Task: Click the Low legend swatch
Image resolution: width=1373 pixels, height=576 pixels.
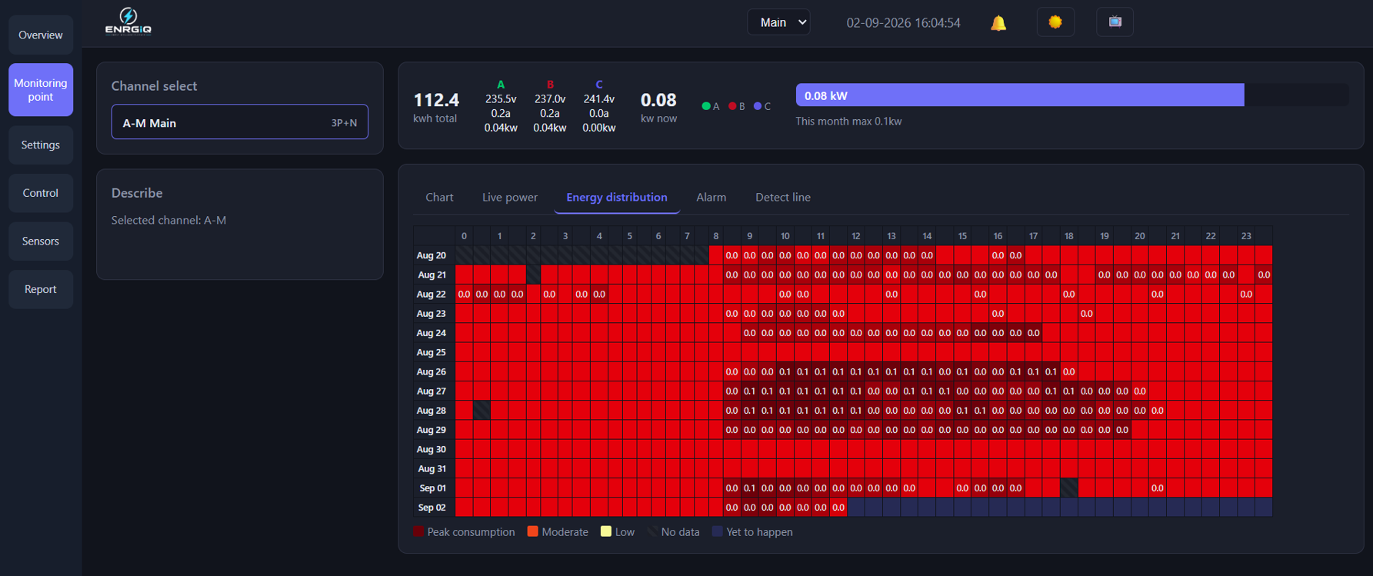Action: 606,531
